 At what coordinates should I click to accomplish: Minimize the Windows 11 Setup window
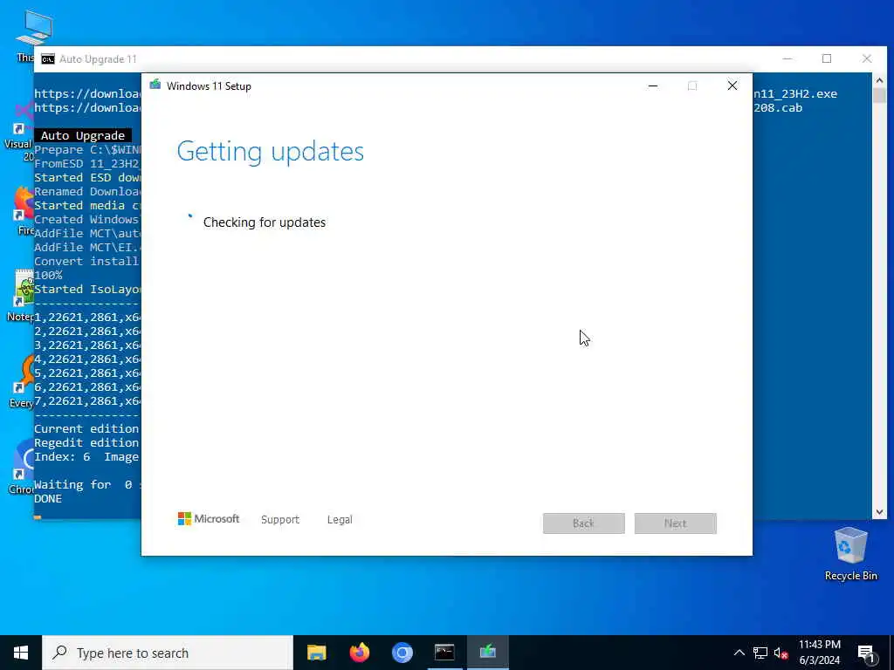coord(653,86)
